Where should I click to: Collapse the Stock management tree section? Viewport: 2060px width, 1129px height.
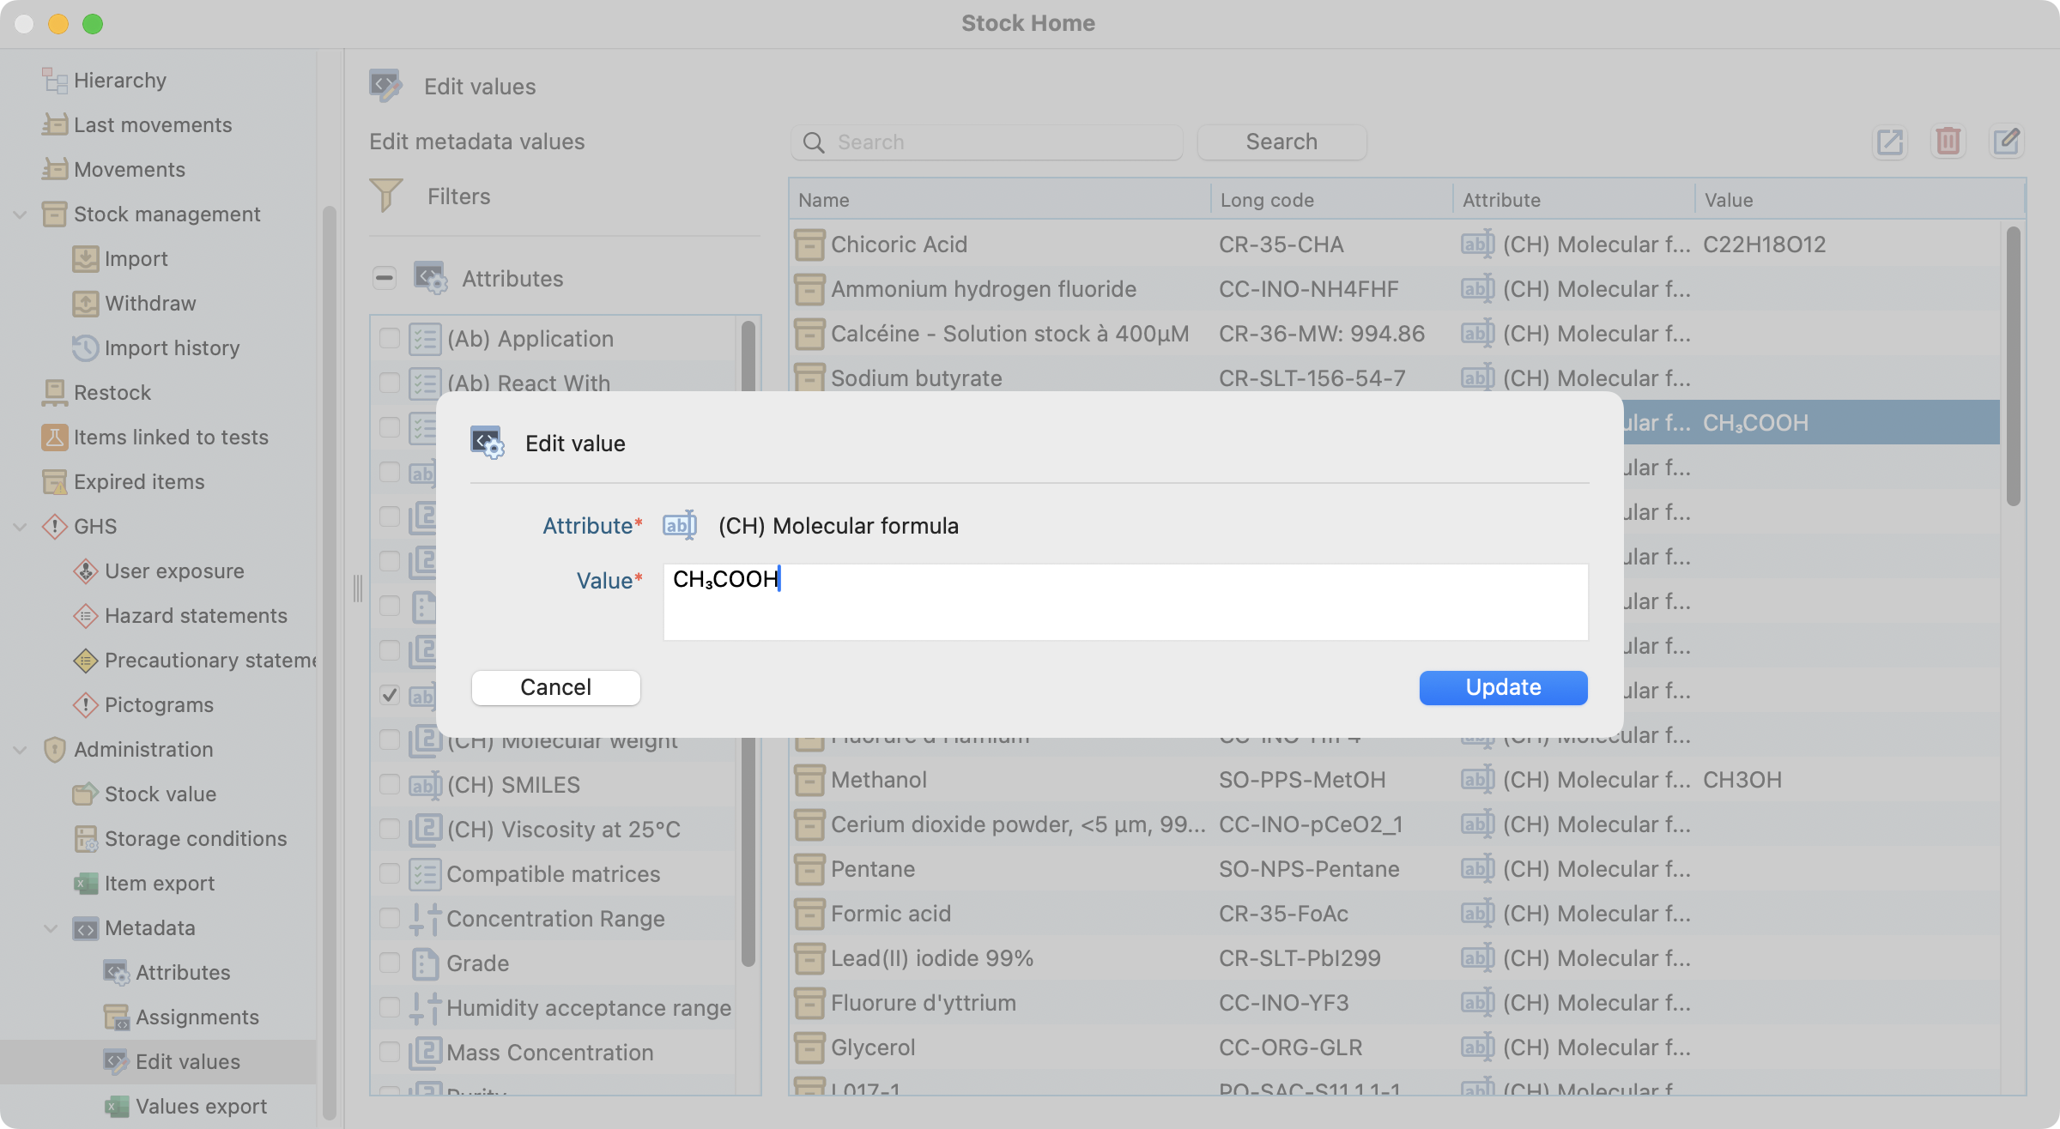(x=21, y=214)
